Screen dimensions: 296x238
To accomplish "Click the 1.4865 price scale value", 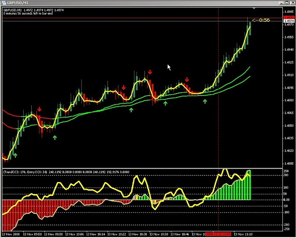I will click(289, 113).
